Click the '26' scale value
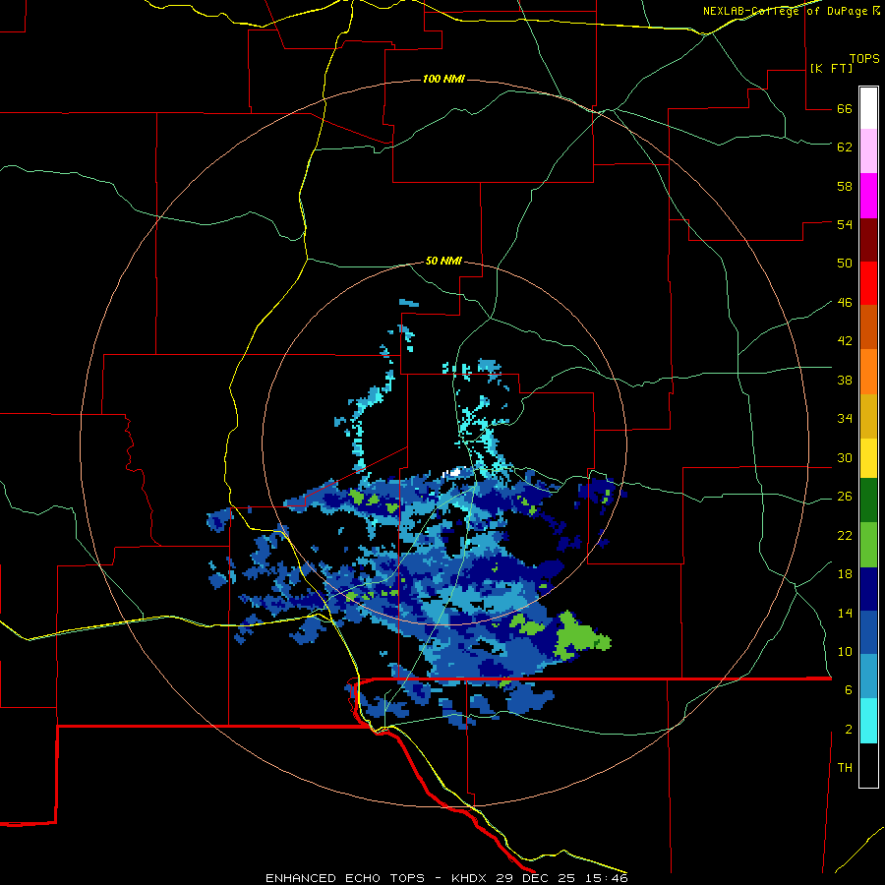Viewport: 885px width, 885px height. [845, 497]
